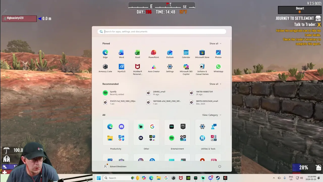Open the ENG US language switcher

(291, 178)
